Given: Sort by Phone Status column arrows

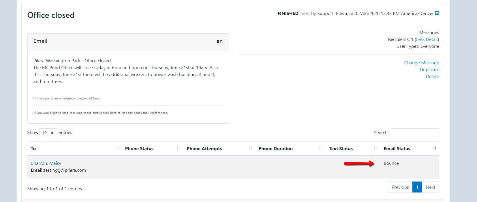Looking at the screenshot, I should 179,148.
